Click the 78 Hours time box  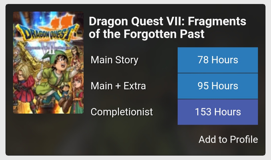(x=218, y=60)
